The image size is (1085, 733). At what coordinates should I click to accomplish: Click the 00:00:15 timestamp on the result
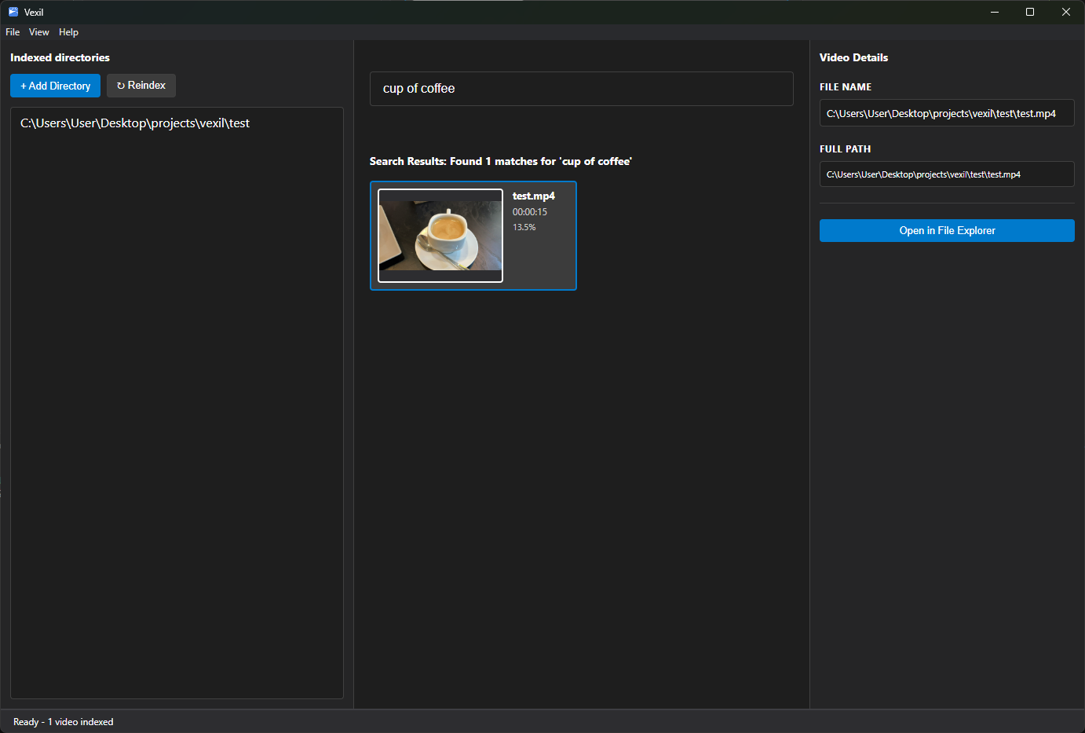528,211
